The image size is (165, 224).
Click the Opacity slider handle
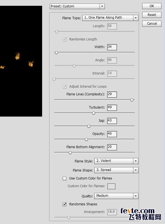point(86,139)
